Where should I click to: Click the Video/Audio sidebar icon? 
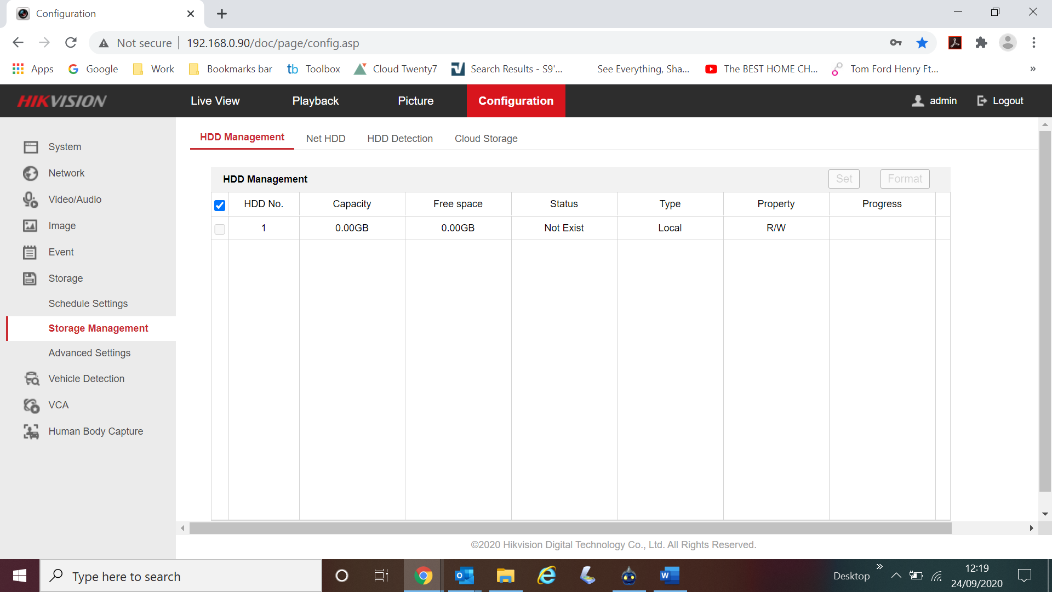[31, 200]
